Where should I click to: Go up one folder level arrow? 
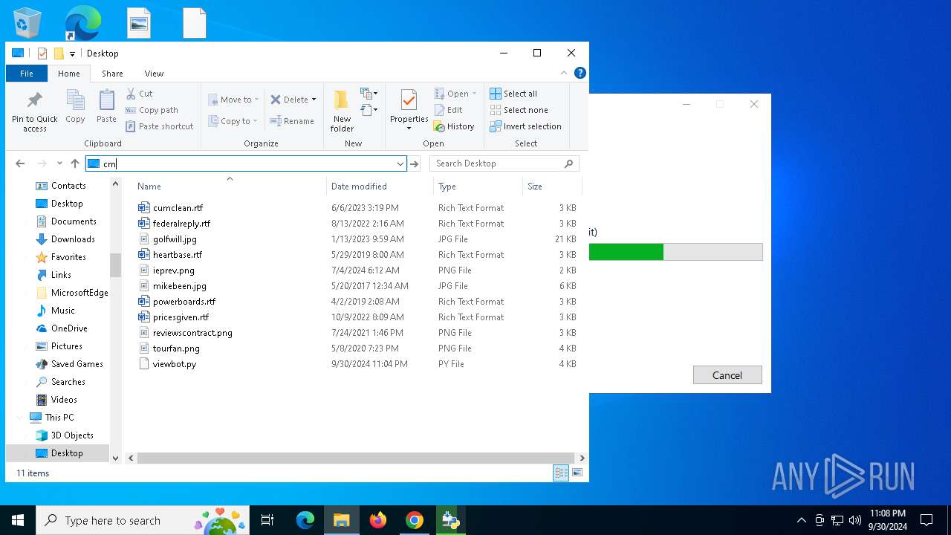pos(75,163)
